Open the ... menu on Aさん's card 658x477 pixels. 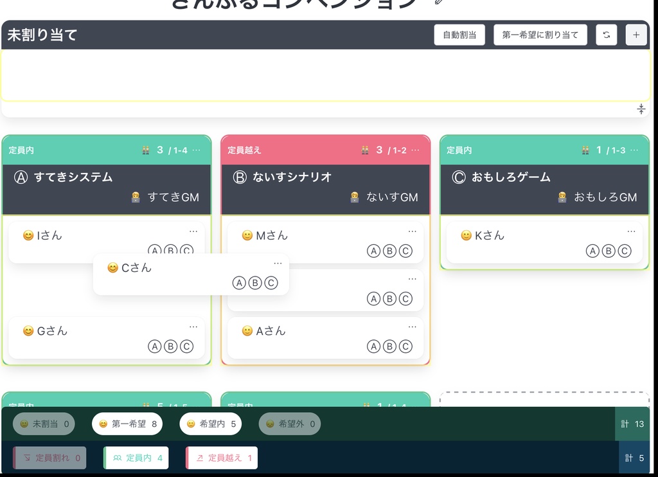coord(411,326)
